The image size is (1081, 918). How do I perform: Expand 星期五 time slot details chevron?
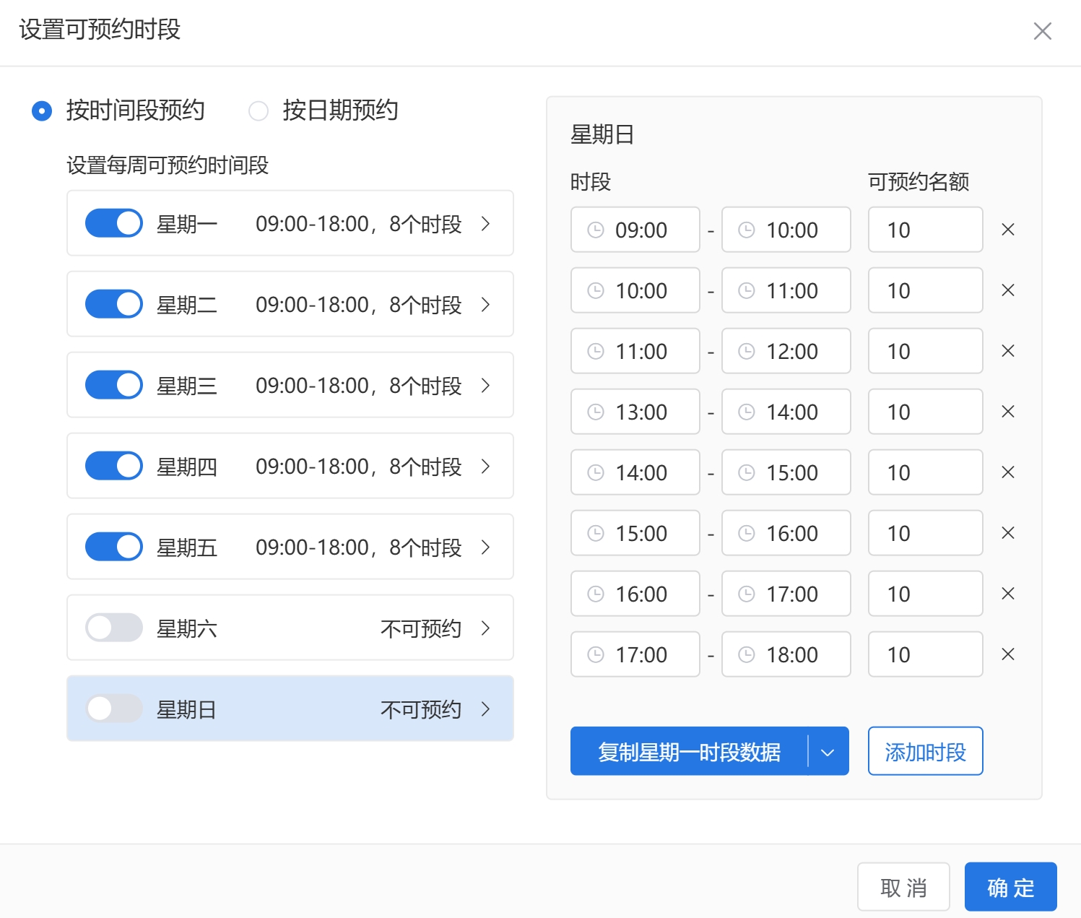point(486,547)
